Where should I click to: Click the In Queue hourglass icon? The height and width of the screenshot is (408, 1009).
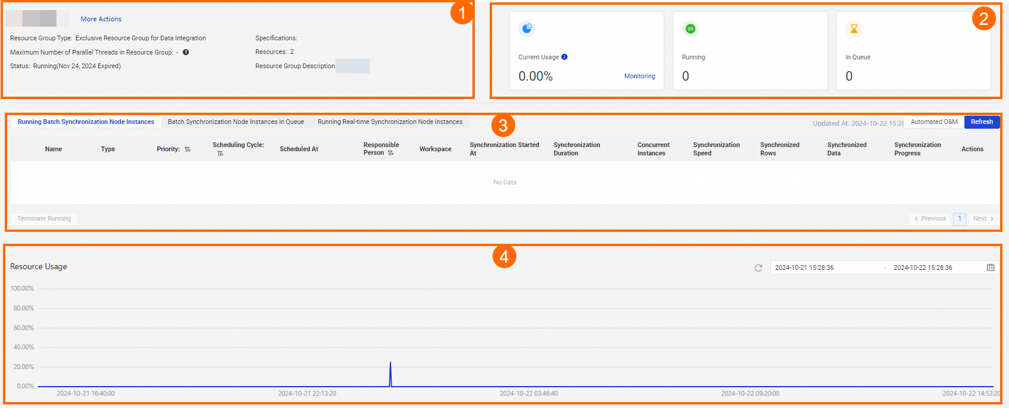(854, 28)
